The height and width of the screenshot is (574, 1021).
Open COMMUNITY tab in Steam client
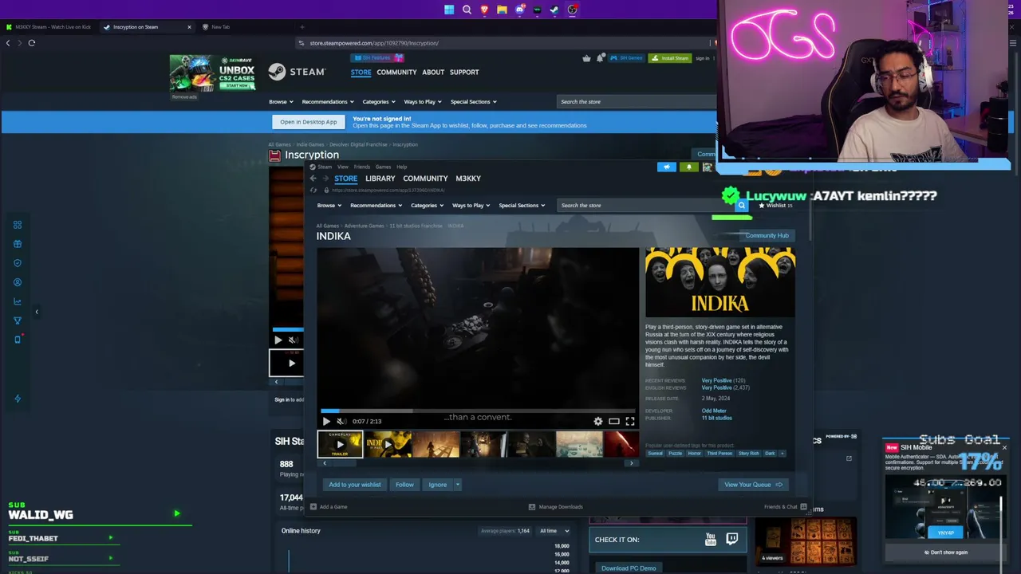tap(425, 179)
